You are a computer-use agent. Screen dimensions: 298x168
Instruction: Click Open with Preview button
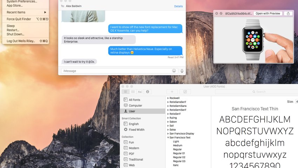pos(268,13)
